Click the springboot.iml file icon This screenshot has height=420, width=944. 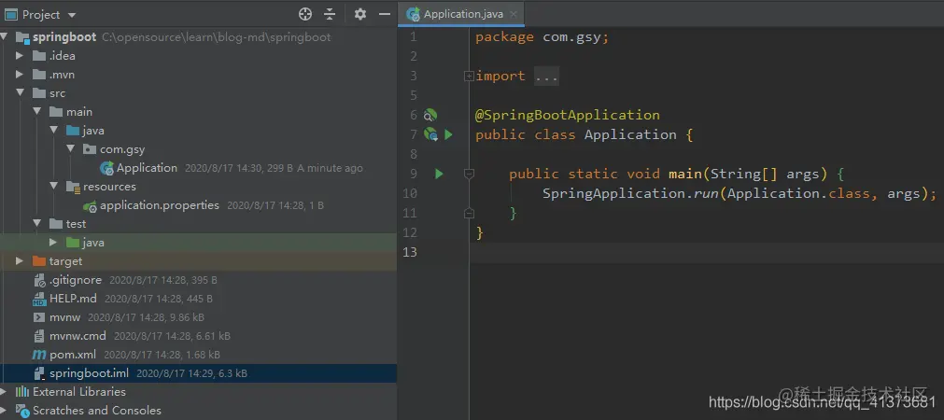coord(39,373)
